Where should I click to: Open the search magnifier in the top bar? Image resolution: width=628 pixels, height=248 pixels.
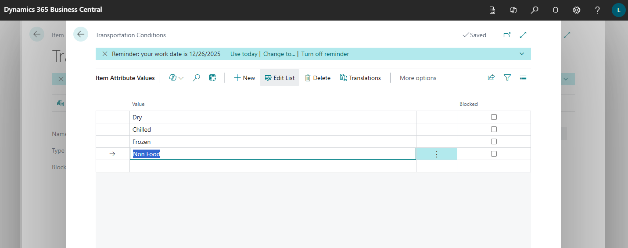click(x=534, y=10)
